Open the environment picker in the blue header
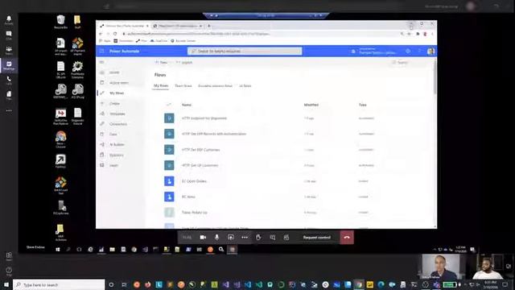515x290 pixels. [374, 52]
